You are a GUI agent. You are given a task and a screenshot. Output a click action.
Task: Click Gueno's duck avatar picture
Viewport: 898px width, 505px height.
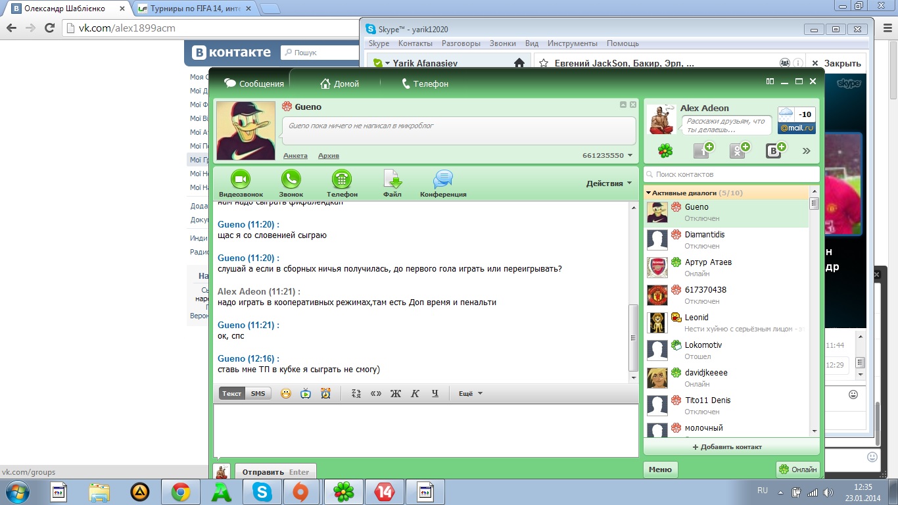pos(246,130)
